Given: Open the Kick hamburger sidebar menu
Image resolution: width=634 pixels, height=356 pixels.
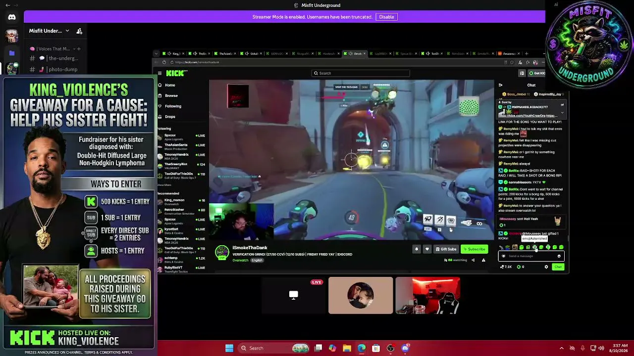Looking at the screenshot, I should (159, 73).
